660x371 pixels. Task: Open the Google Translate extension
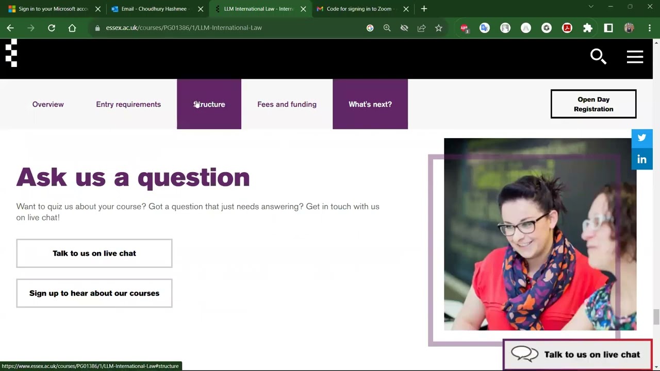tap(484, 28)
